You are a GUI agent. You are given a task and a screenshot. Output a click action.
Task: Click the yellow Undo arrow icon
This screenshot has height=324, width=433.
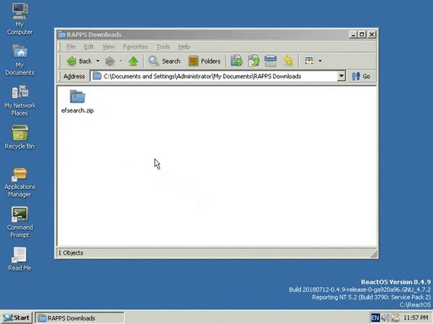(x=288, y=61)
